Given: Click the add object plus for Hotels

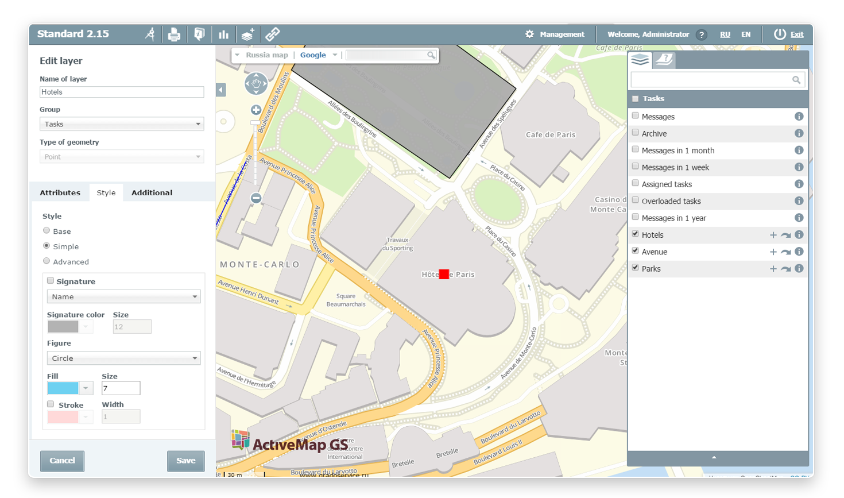Looking at the screenshot, I should point(773,235).
